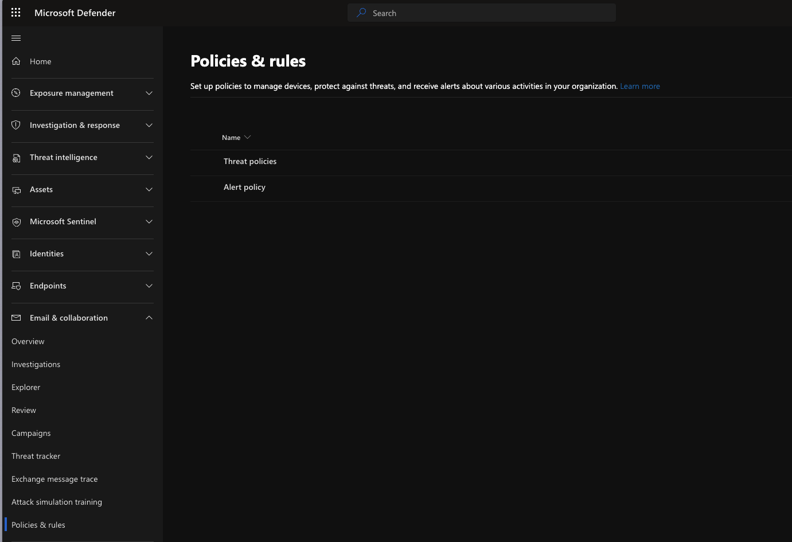Click the Microsoft Sentinel icon

[16, 222]
